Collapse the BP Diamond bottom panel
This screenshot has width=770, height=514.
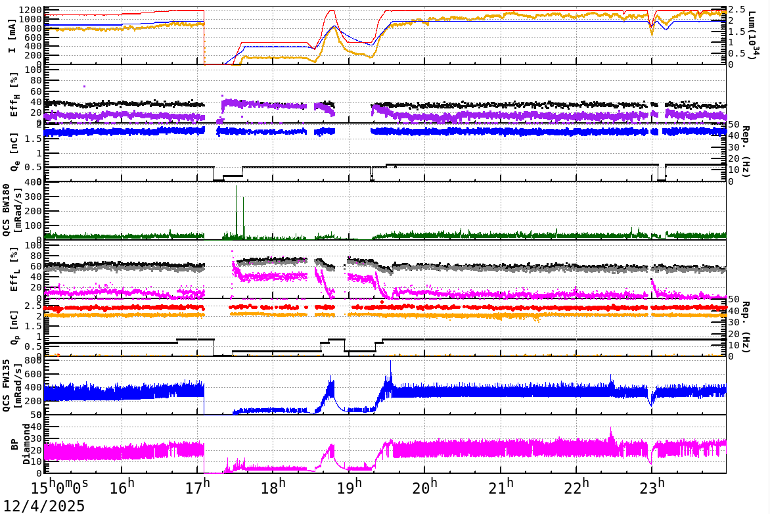pos(16,447)
